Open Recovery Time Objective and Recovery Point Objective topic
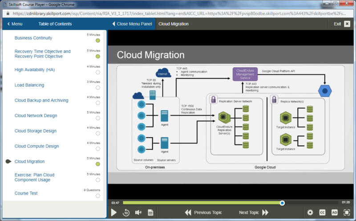This screenshot has height=221, width=356. tap(42, 54)
